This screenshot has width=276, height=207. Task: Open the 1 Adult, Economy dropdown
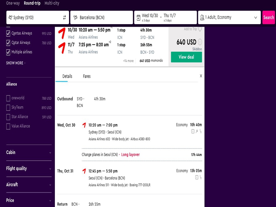(x=229, y=18)
